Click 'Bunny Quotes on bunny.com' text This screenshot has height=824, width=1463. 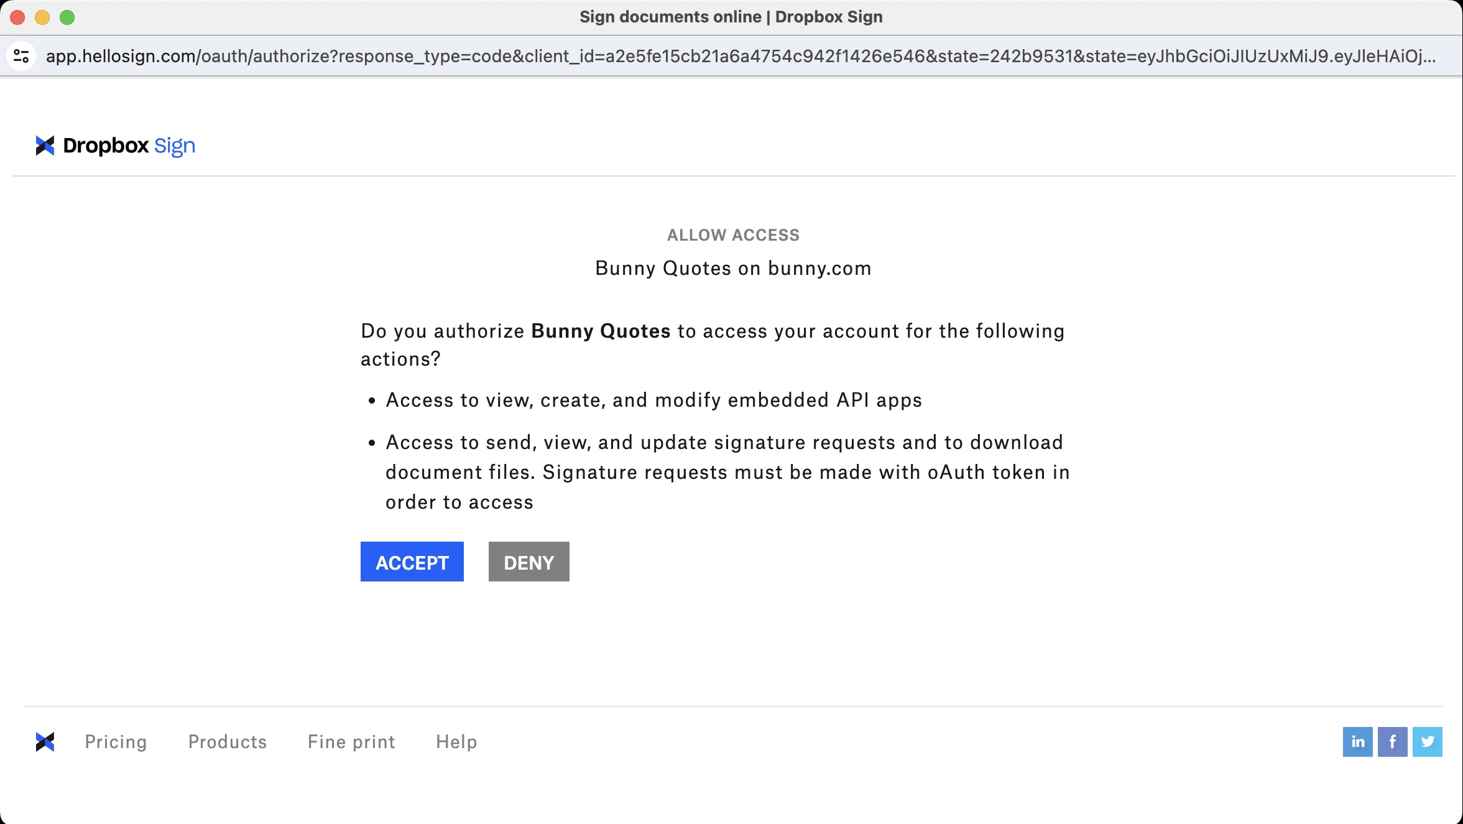click(734, 268)
